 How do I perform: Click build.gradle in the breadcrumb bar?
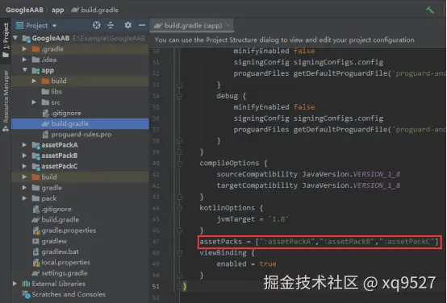coord(95,10)
